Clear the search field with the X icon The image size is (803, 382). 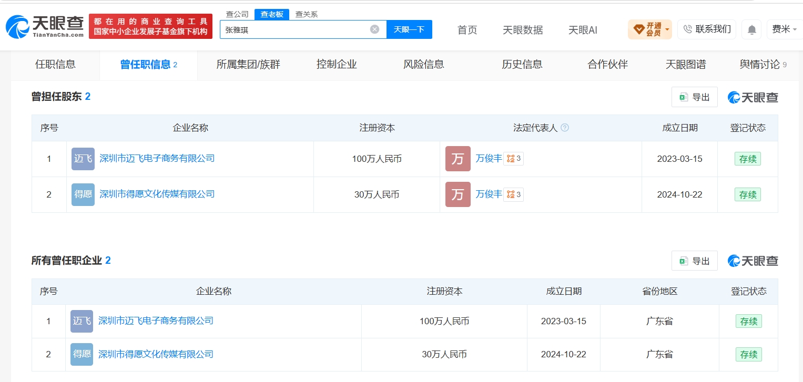pyautogui.click(x=374, y=29)
